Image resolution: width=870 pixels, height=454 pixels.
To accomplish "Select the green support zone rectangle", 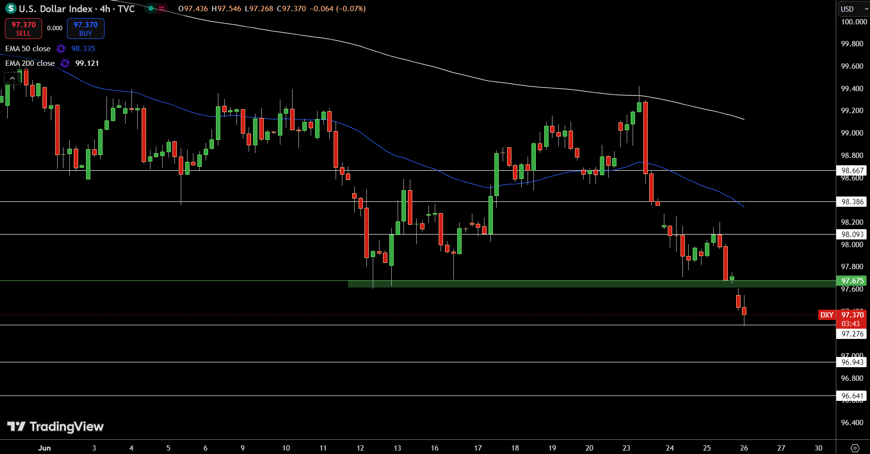I will pyautogui.click(x=592, y=284).
